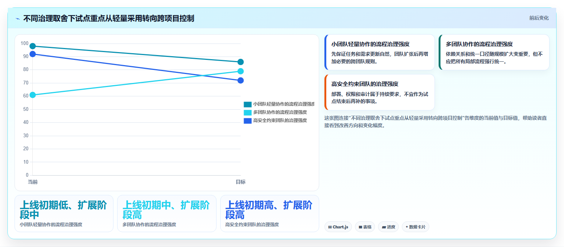Click the chart description paragraph starting 这张图连接
This screenshot has height=247, width=564.
[436, 122]
